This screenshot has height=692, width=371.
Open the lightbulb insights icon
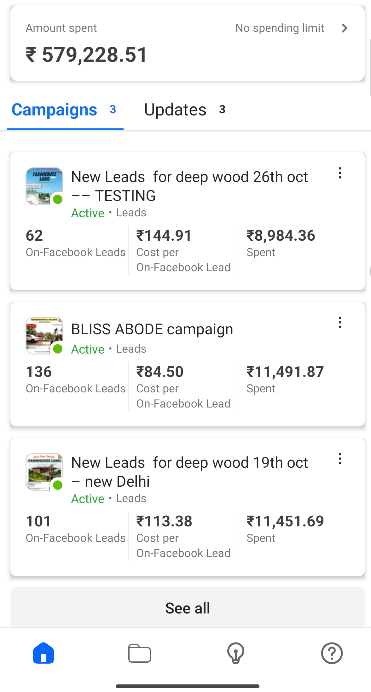pyautogui.click(x=236, y=653)
